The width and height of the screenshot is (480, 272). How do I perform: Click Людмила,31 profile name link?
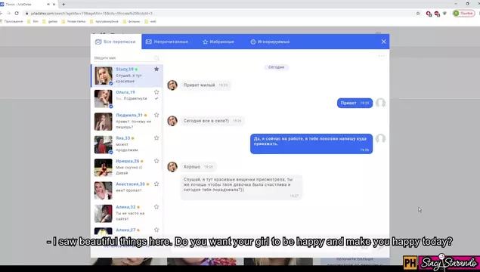(x=129, y=115)
